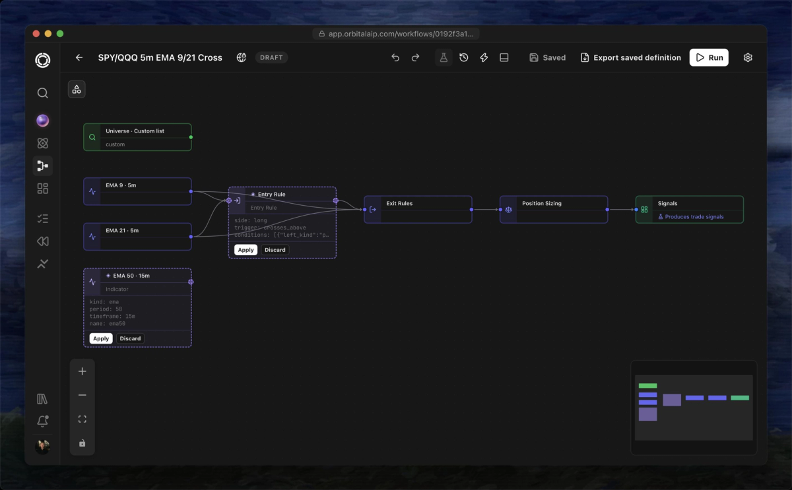Click the Exit Rules node's exit arrow icon
Image resolution: width=792 pixels, height=490 pixels.
point(373,210)
